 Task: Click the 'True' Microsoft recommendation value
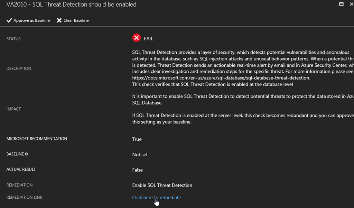[137, 139]
